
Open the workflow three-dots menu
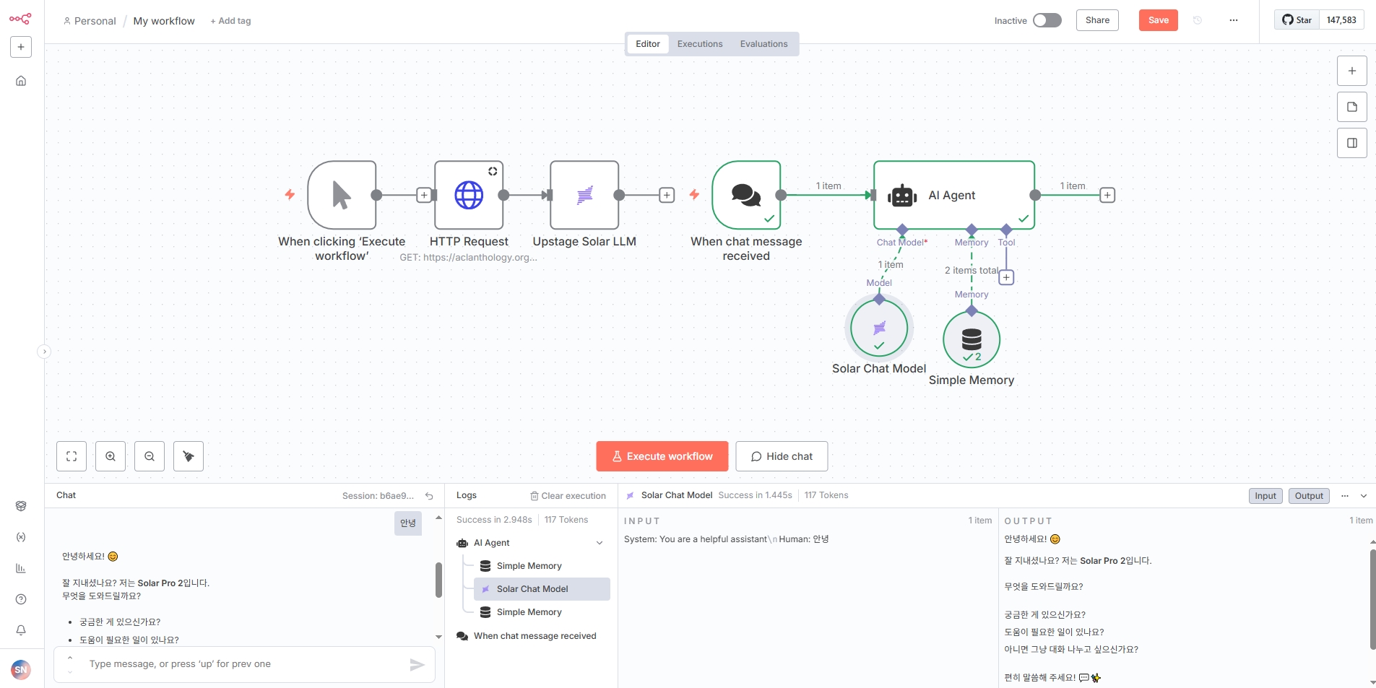[1234, 20]
